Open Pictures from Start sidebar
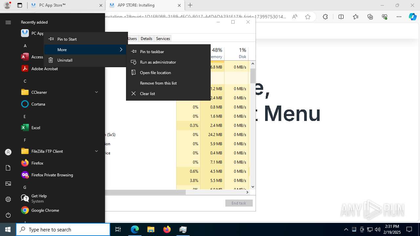This screenshot has height=236, width=420. (x=8, y=184)
